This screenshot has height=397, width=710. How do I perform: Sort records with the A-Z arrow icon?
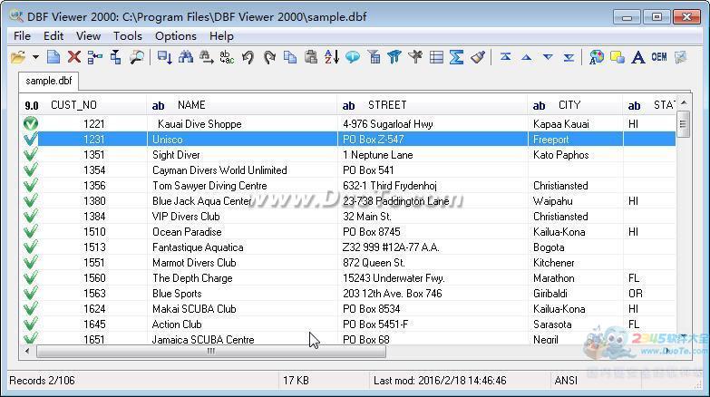(332, 57)
